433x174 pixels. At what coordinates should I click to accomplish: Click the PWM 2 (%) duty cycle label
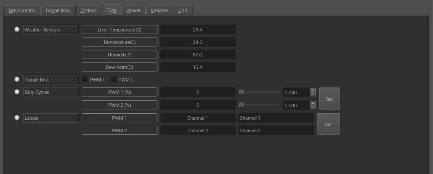point(119,105)
